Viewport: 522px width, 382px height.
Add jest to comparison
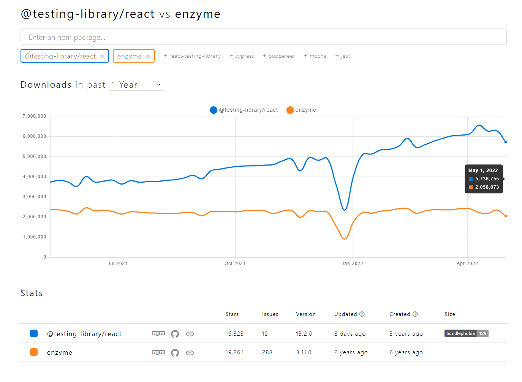(x=343, y=56)
